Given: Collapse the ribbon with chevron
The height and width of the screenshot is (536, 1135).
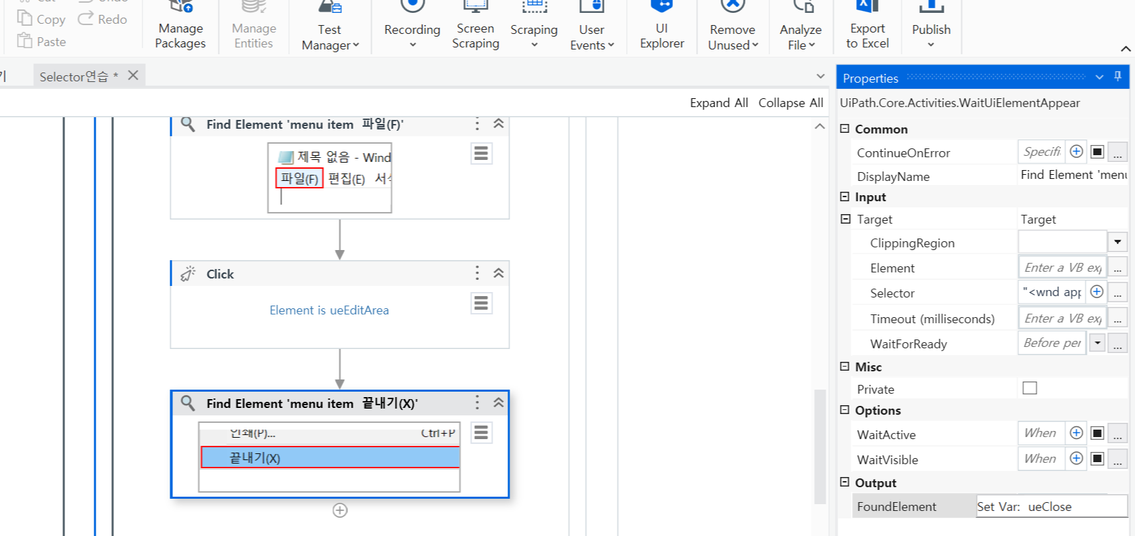Looking at the screenshot, I should (1126, 49).
